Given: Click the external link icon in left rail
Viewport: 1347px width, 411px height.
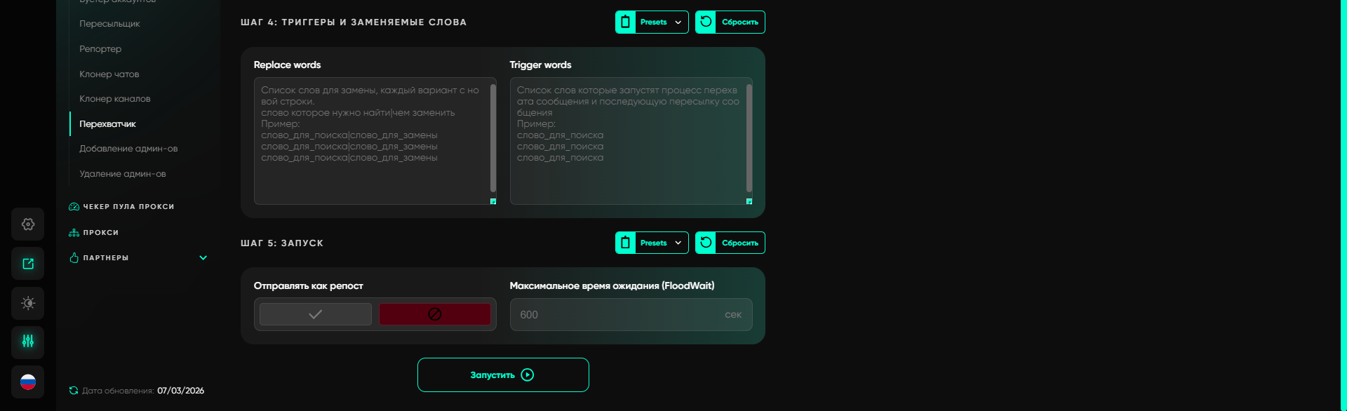Looking at the screenshot, I should 28,264.
